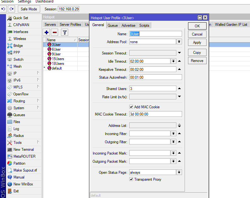
Task: Expand the IP submenu in sidebar
Action: [x=38, y=73]
